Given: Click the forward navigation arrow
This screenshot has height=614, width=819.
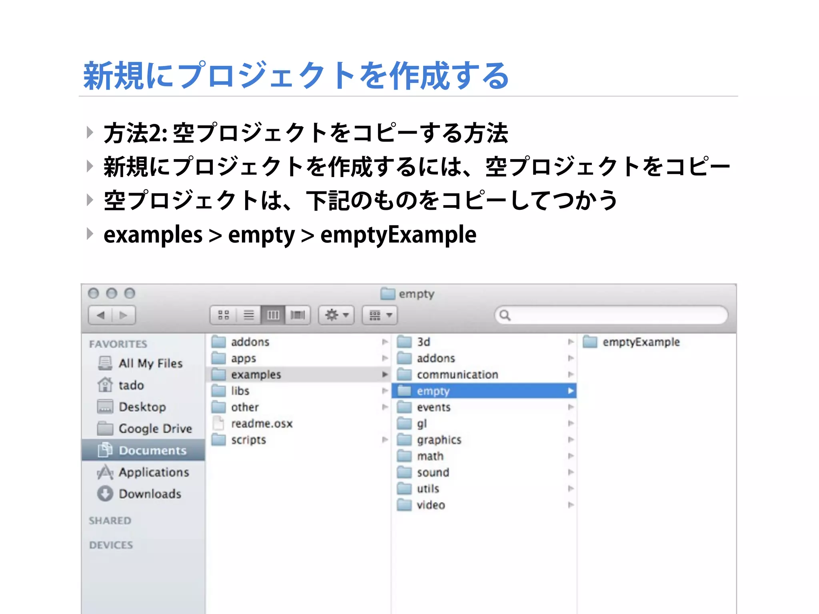Looking at the screenshot, I should [x=124, y=315].
